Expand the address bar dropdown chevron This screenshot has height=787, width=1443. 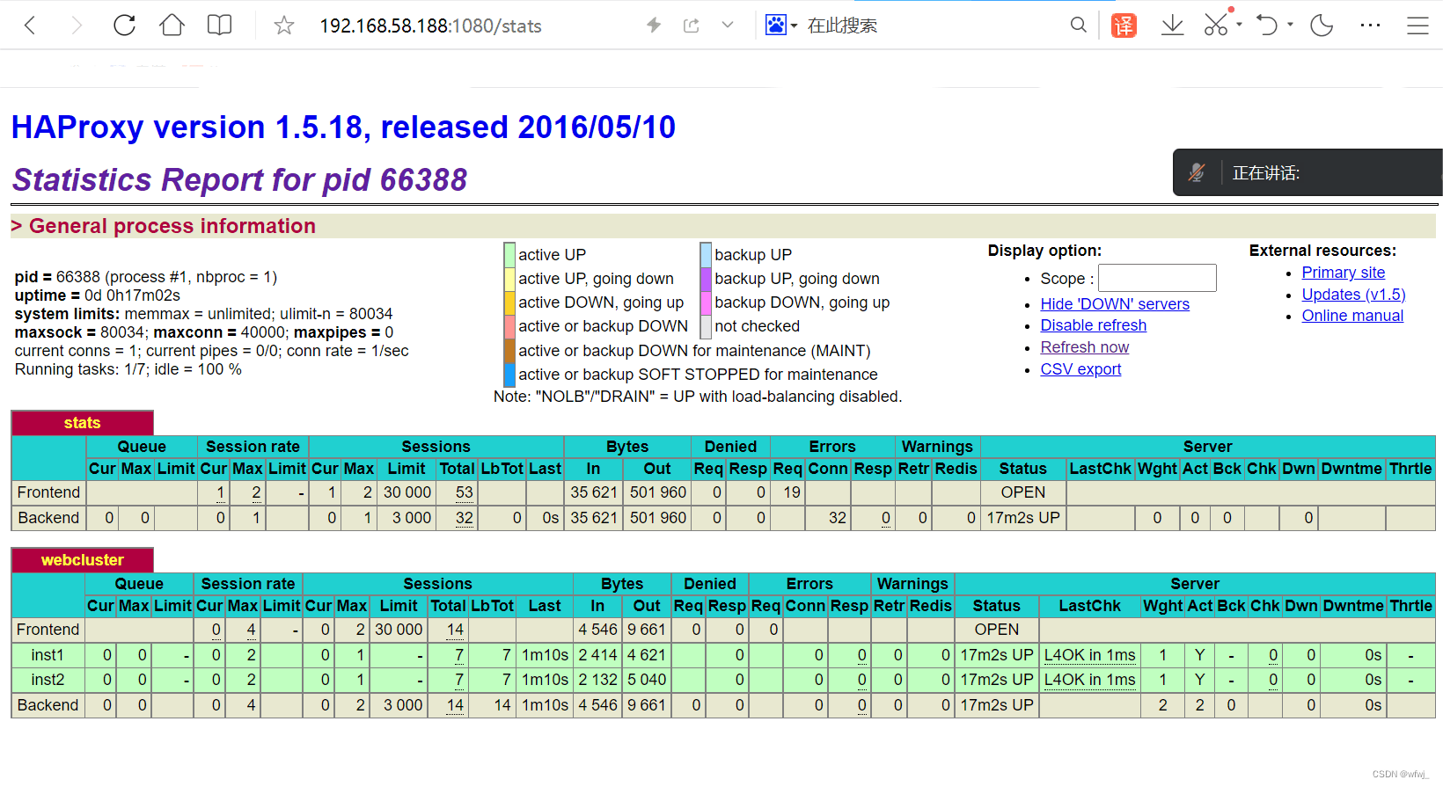tap(727, 26)
